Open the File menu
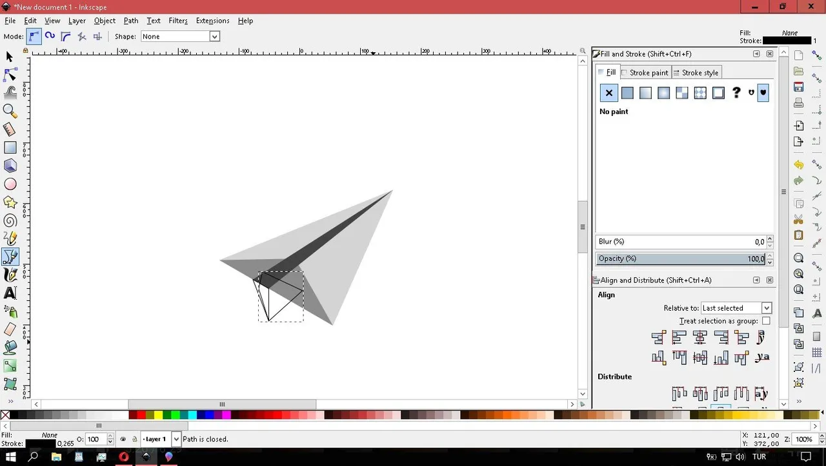The width and height of the screenshot is (826, 466). pyautogui.click(x=10, y=21)
